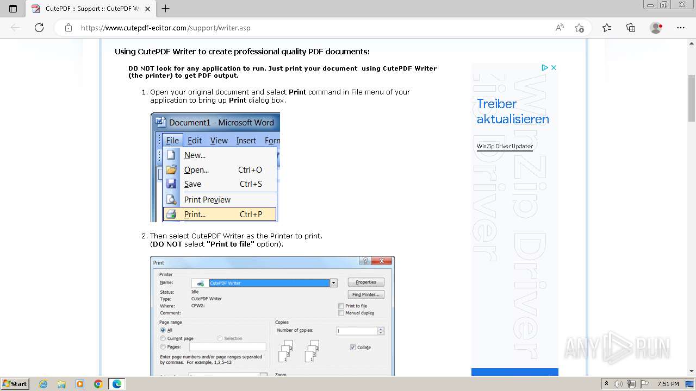Click the 7:51 PM clock

668,384
